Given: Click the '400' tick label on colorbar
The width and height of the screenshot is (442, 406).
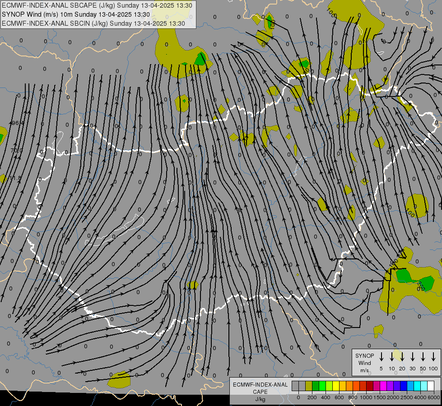Looking at the screenshot, I should (x=326, y=397).
